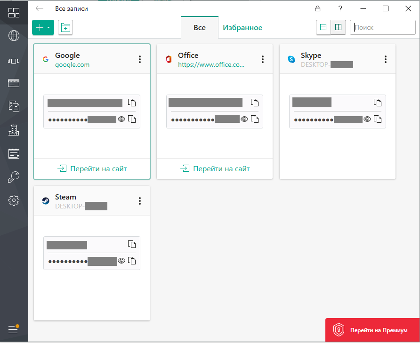Switch to tile grid view
Screen dimensions: 420x343
click(338, 27)
